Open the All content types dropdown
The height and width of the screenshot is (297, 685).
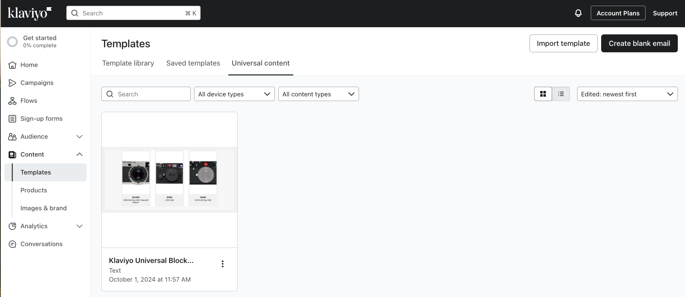(x=318, y=94)
